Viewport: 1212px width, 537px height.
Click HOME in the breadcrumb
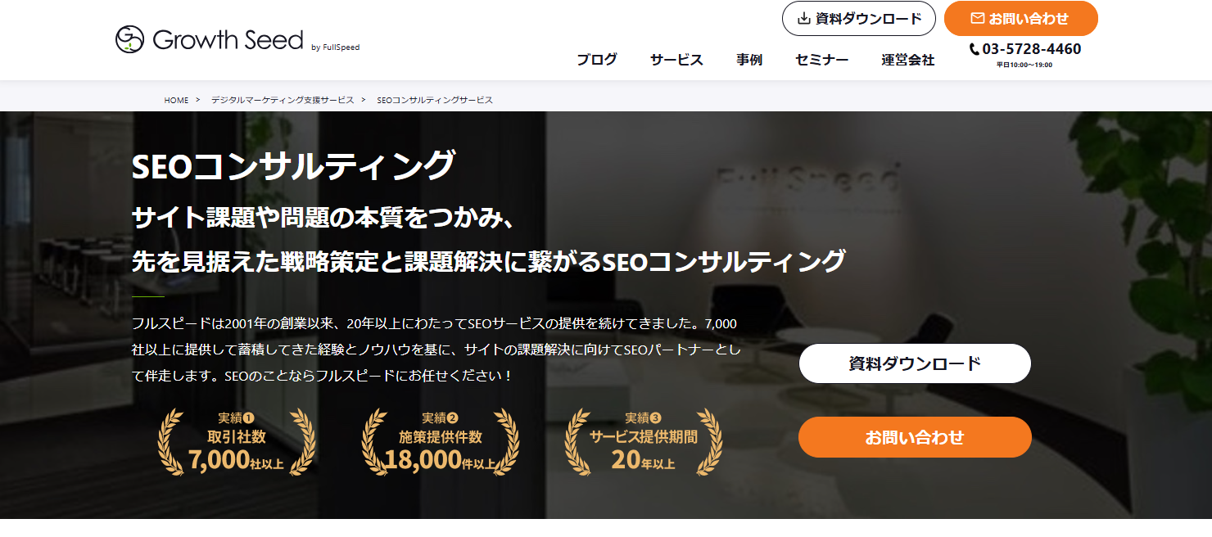tap(176, 100)
